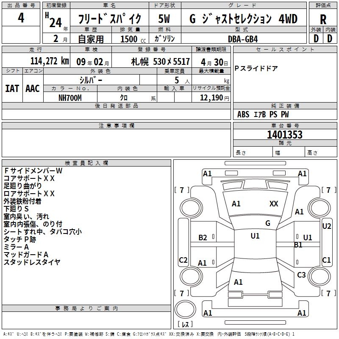Click the B2 marker on left door

coord(203,238)
